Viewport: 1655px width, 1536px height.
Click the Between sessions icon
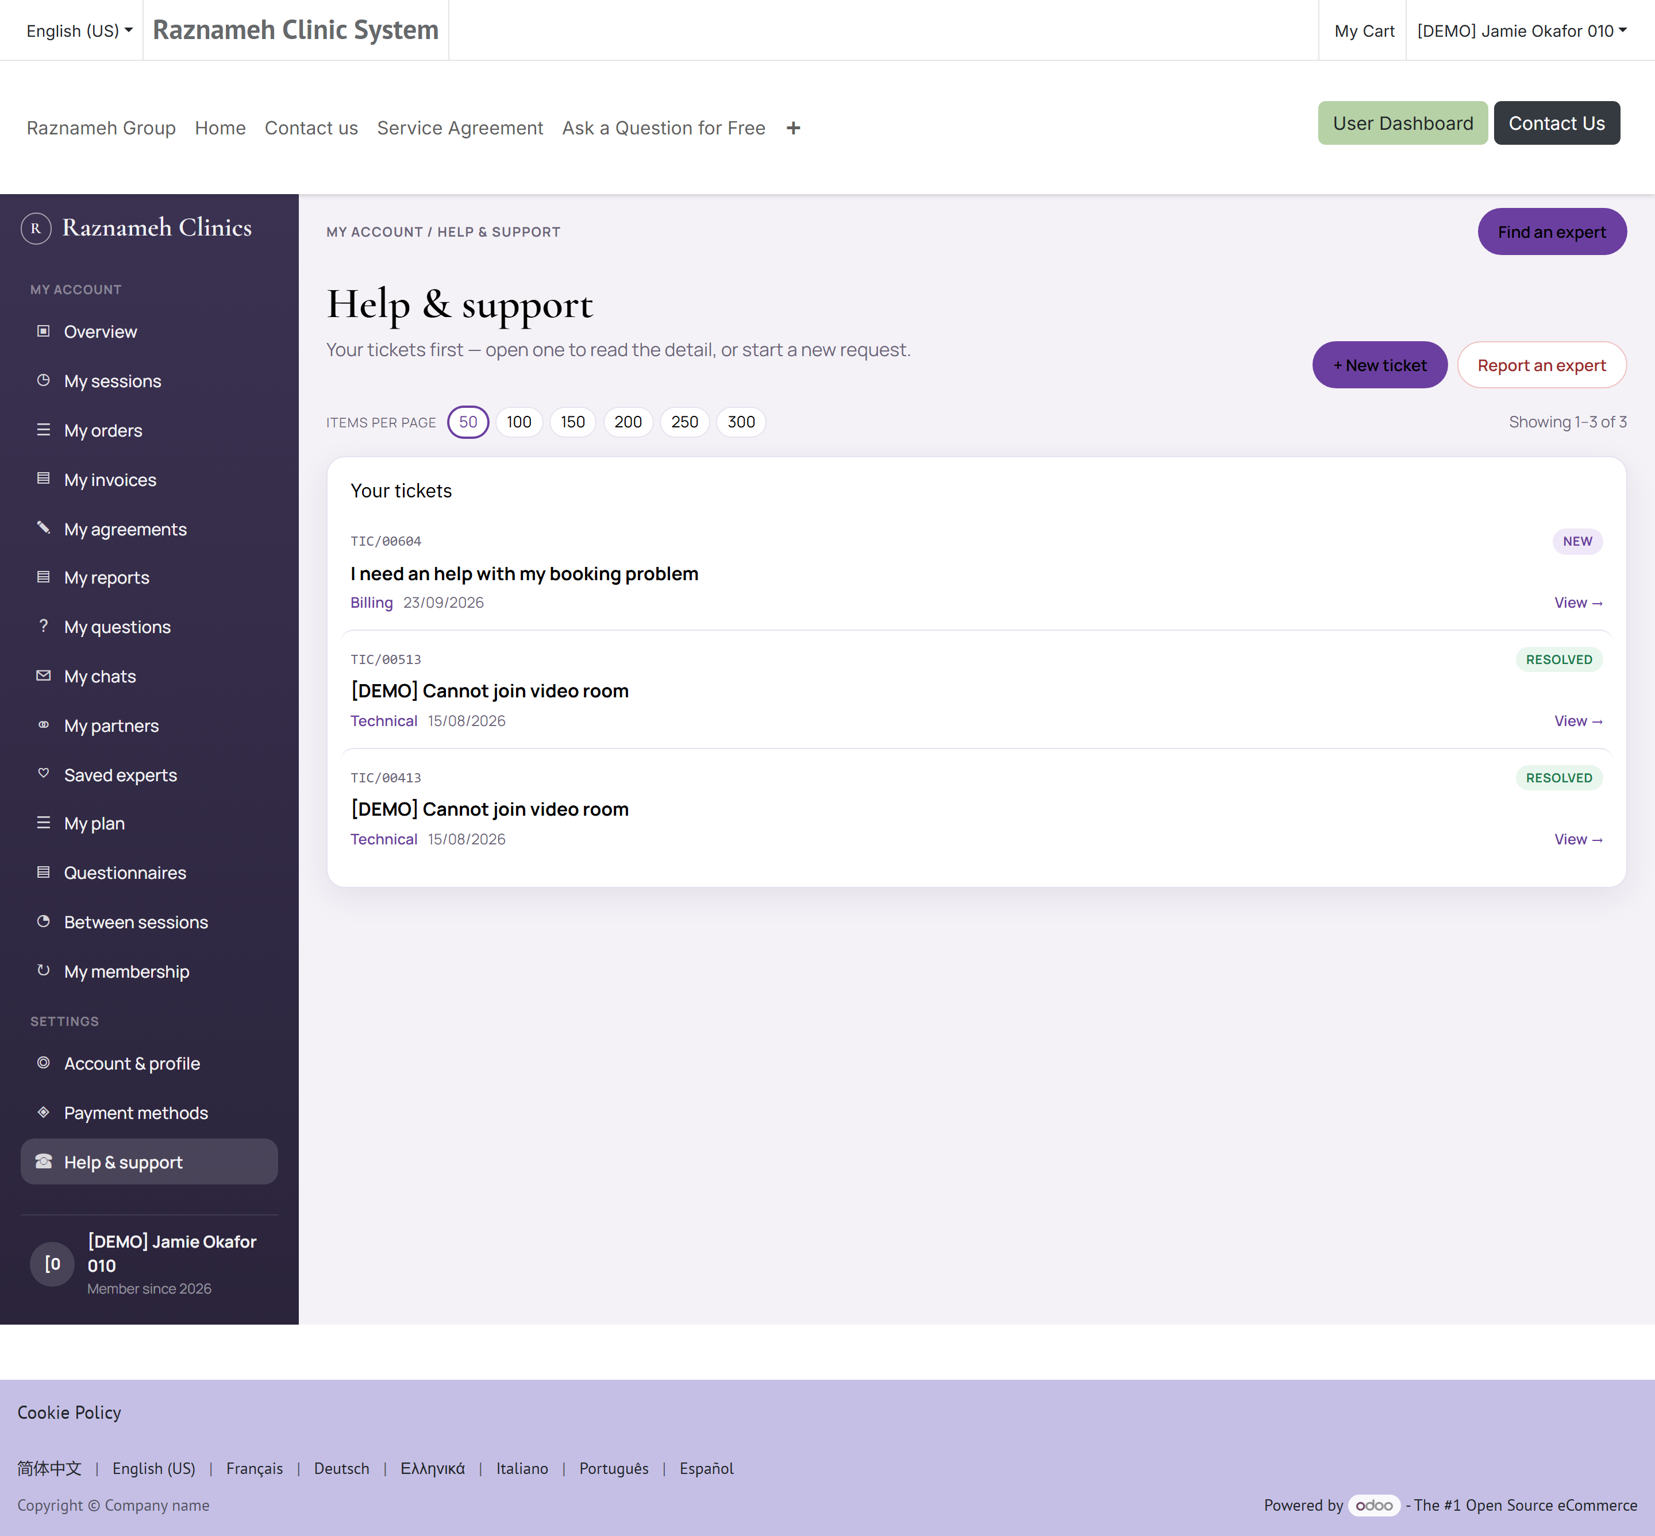[43, 921]
